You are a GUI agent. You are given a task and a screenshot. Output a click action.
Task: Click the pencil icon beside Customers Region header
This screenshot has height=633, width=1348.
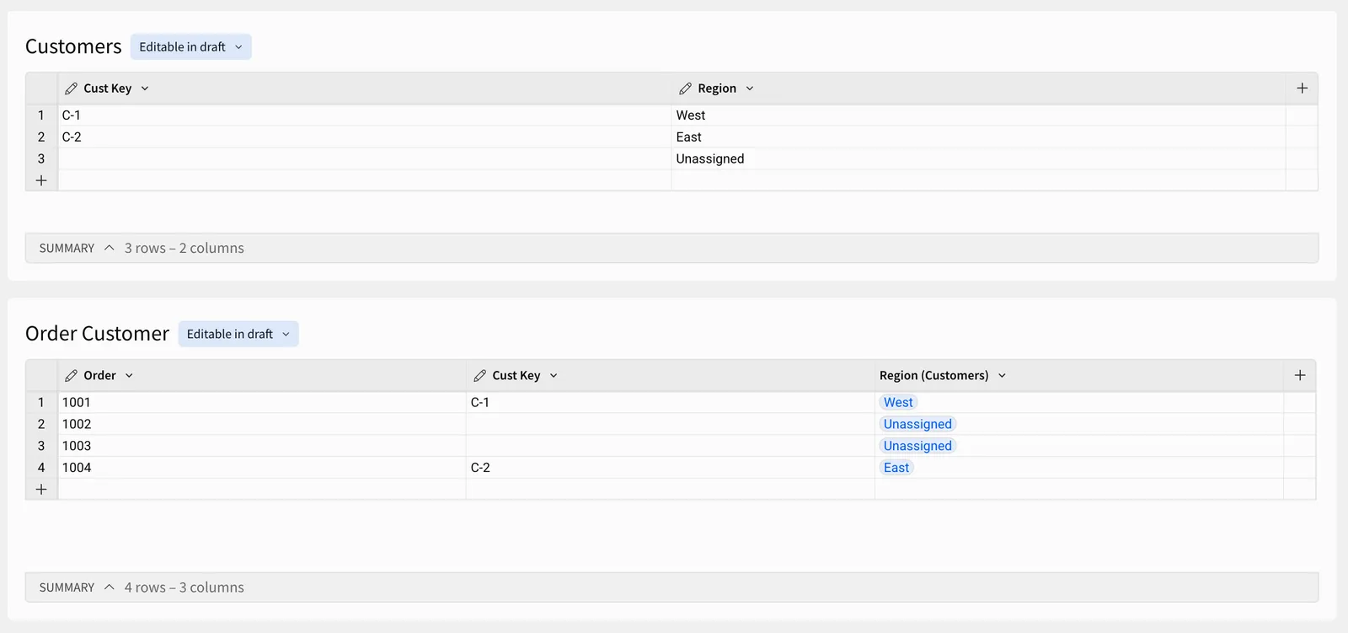(x=685, y=89)
